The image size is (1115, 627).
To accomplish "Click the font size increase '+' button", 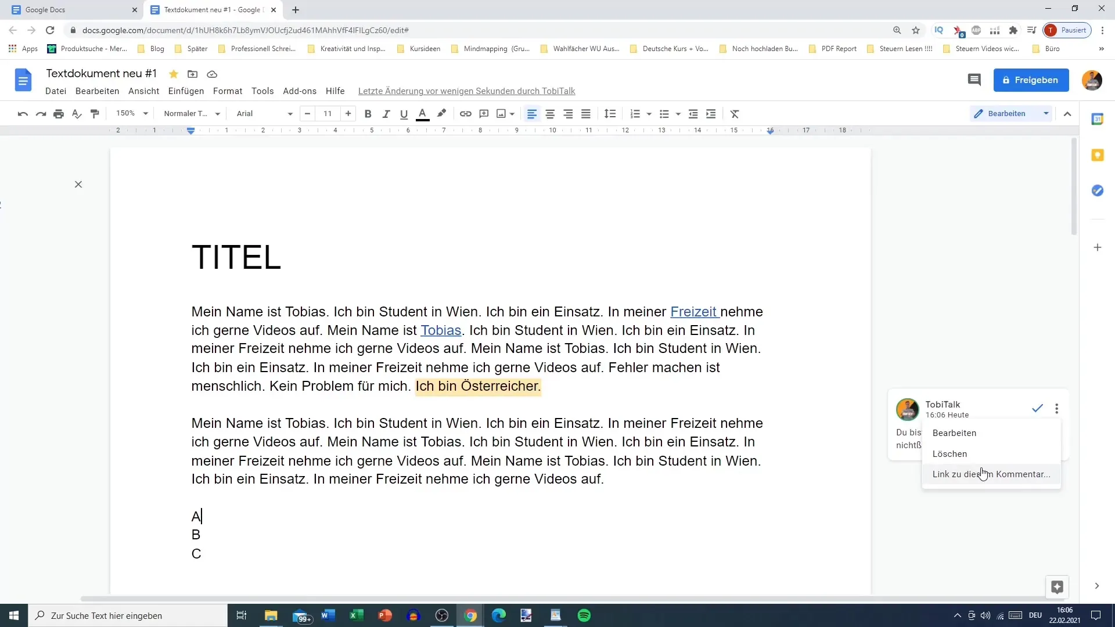I will pos(348,113).
